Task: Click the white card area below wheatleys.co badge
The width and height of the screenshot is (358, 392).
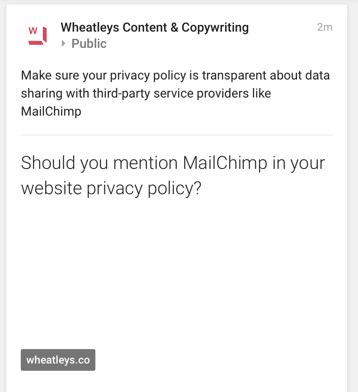Action: tap(177, 382)
